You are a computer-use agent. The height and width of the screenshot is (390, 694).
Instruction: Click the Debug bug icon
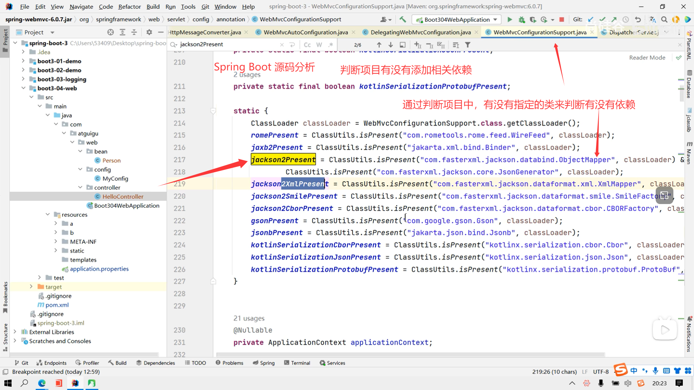tap(521, 19)
